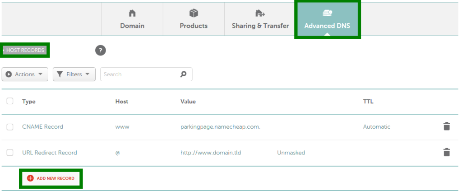Screen dimensions: 462x195
Task: Click the Add New Record button text
Action: tap(55, 179)
